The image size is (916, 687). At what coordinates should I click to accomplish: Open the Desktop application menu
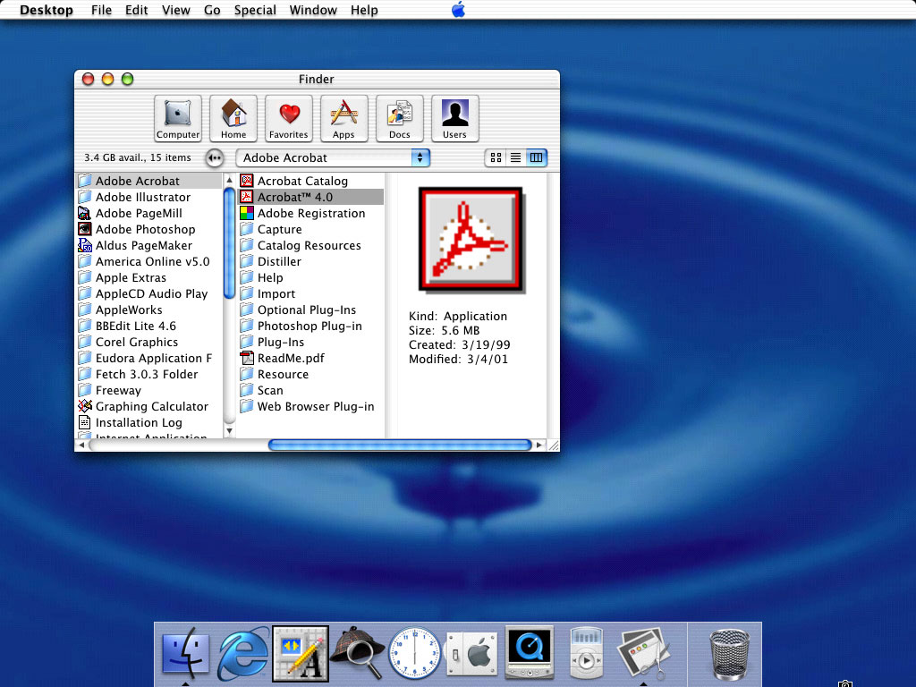(x=47, y=10)
